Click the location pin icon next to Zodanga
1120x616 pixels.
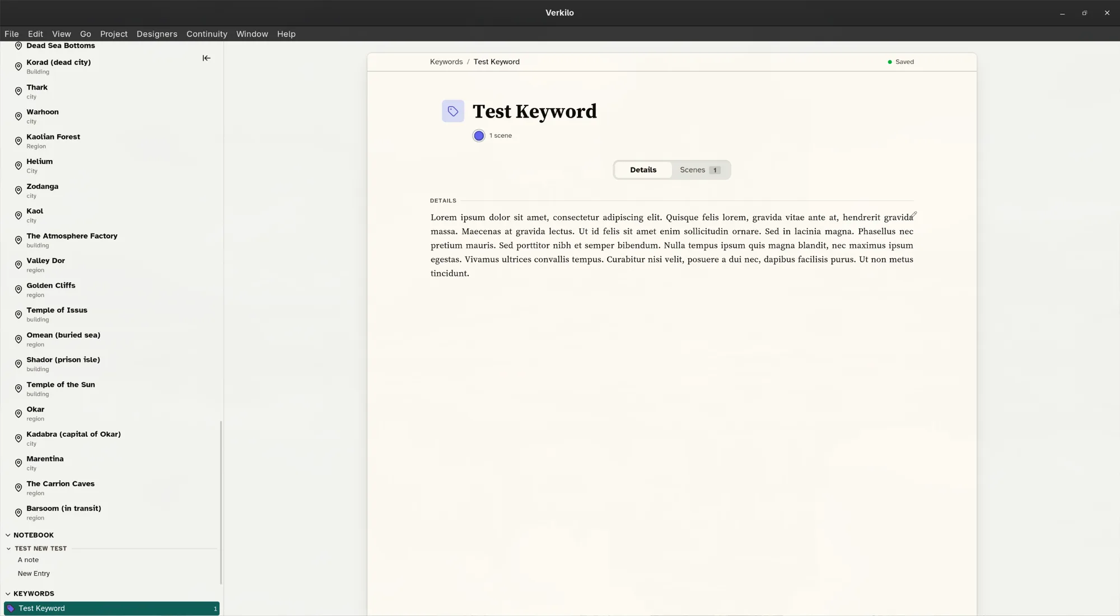click(x=18, y=190)
